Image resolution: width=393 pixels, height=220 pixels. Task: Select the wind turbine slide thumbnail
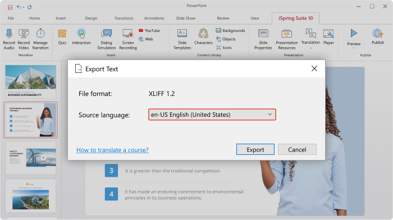(x=30, y=158)
